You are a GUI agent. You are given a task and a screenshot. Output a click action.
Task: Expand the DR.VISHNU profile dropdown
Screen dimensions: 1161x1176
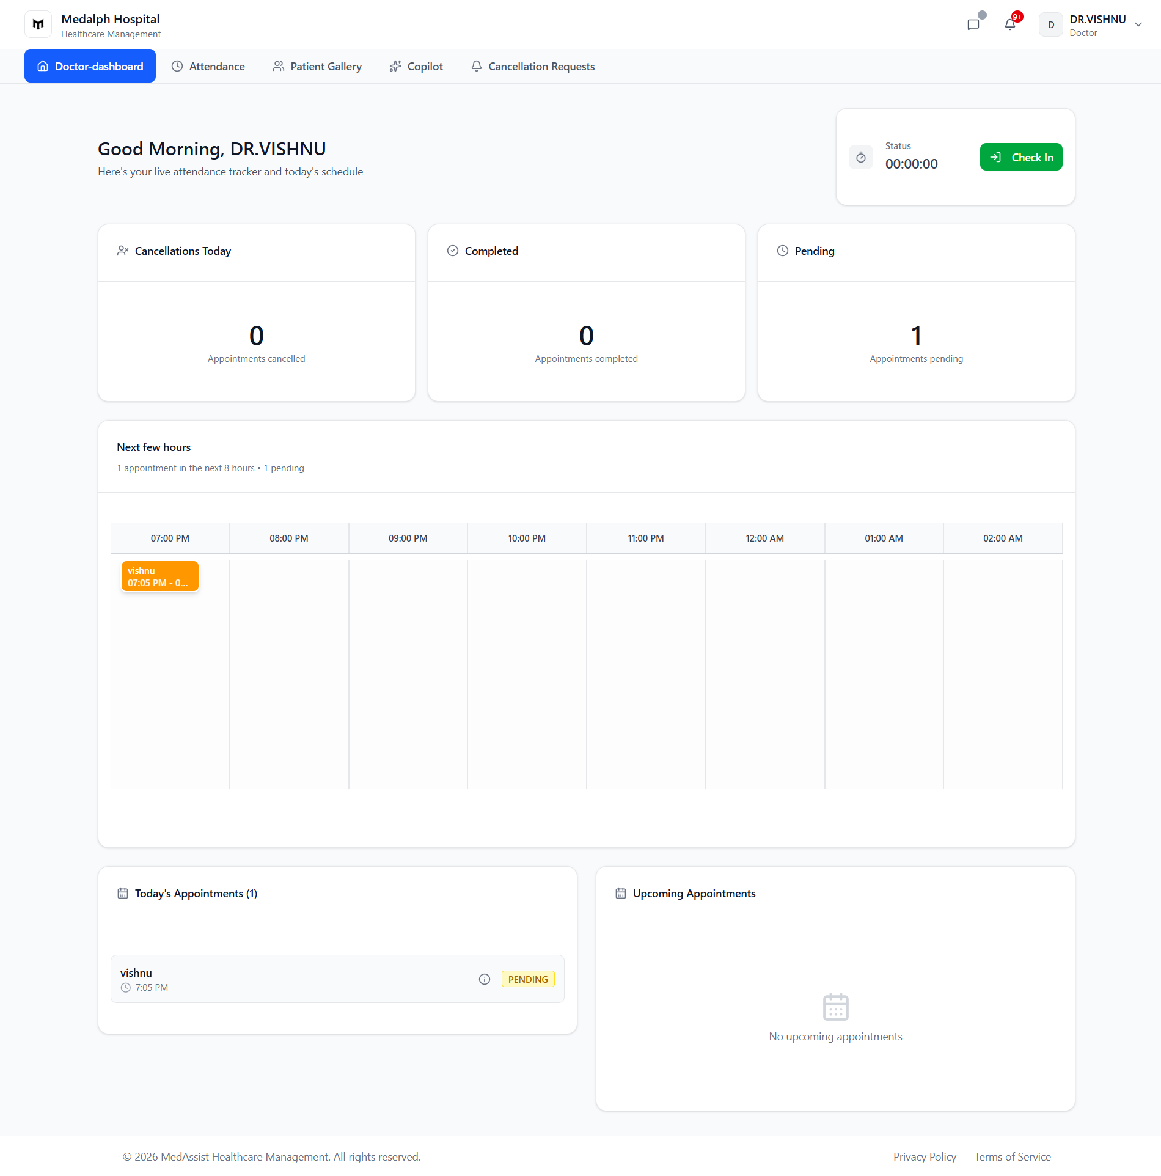pyautogui.click(x=1138, y=24)
